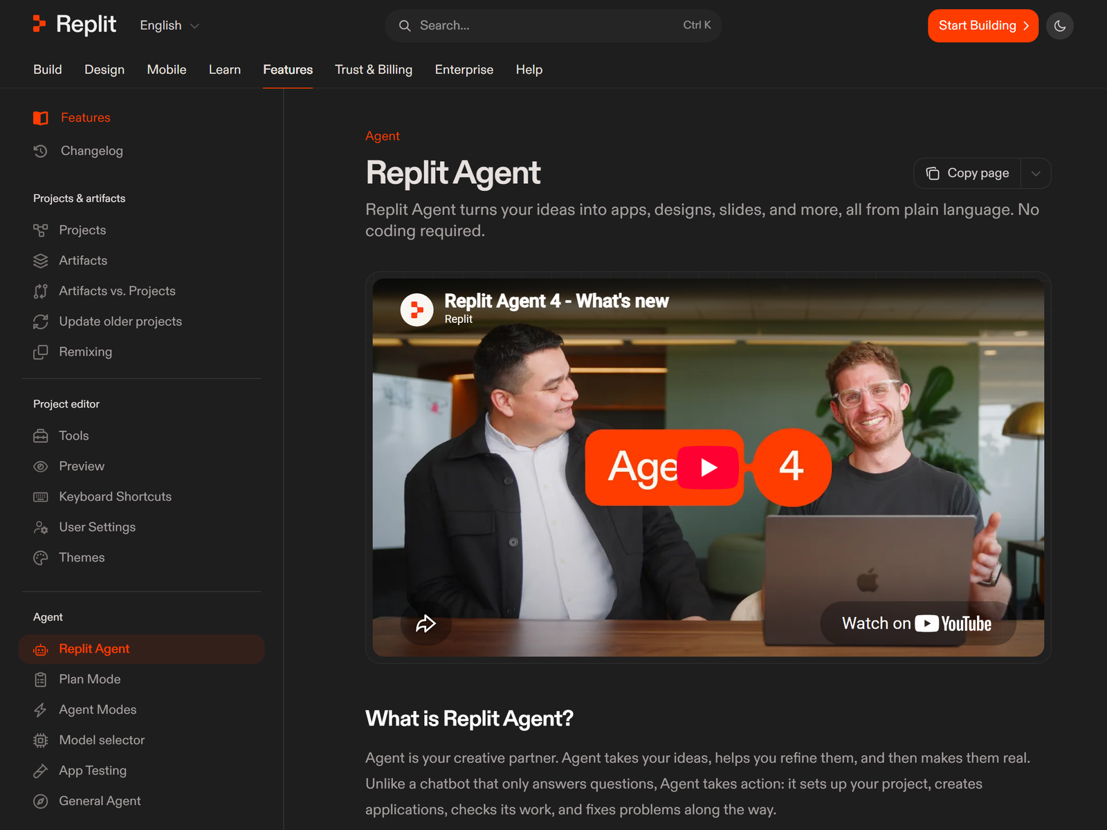Click the Keyboard Shortcuts keyboard icon
Image resolution: width=1107 pixels, height=830 pixels.
(41, 497)
